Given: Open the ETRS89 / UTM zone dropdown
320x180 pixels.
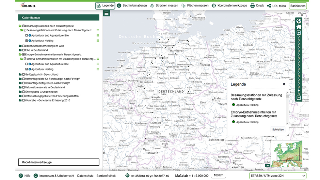Looking at the screenshot, I should click(278, 176).
